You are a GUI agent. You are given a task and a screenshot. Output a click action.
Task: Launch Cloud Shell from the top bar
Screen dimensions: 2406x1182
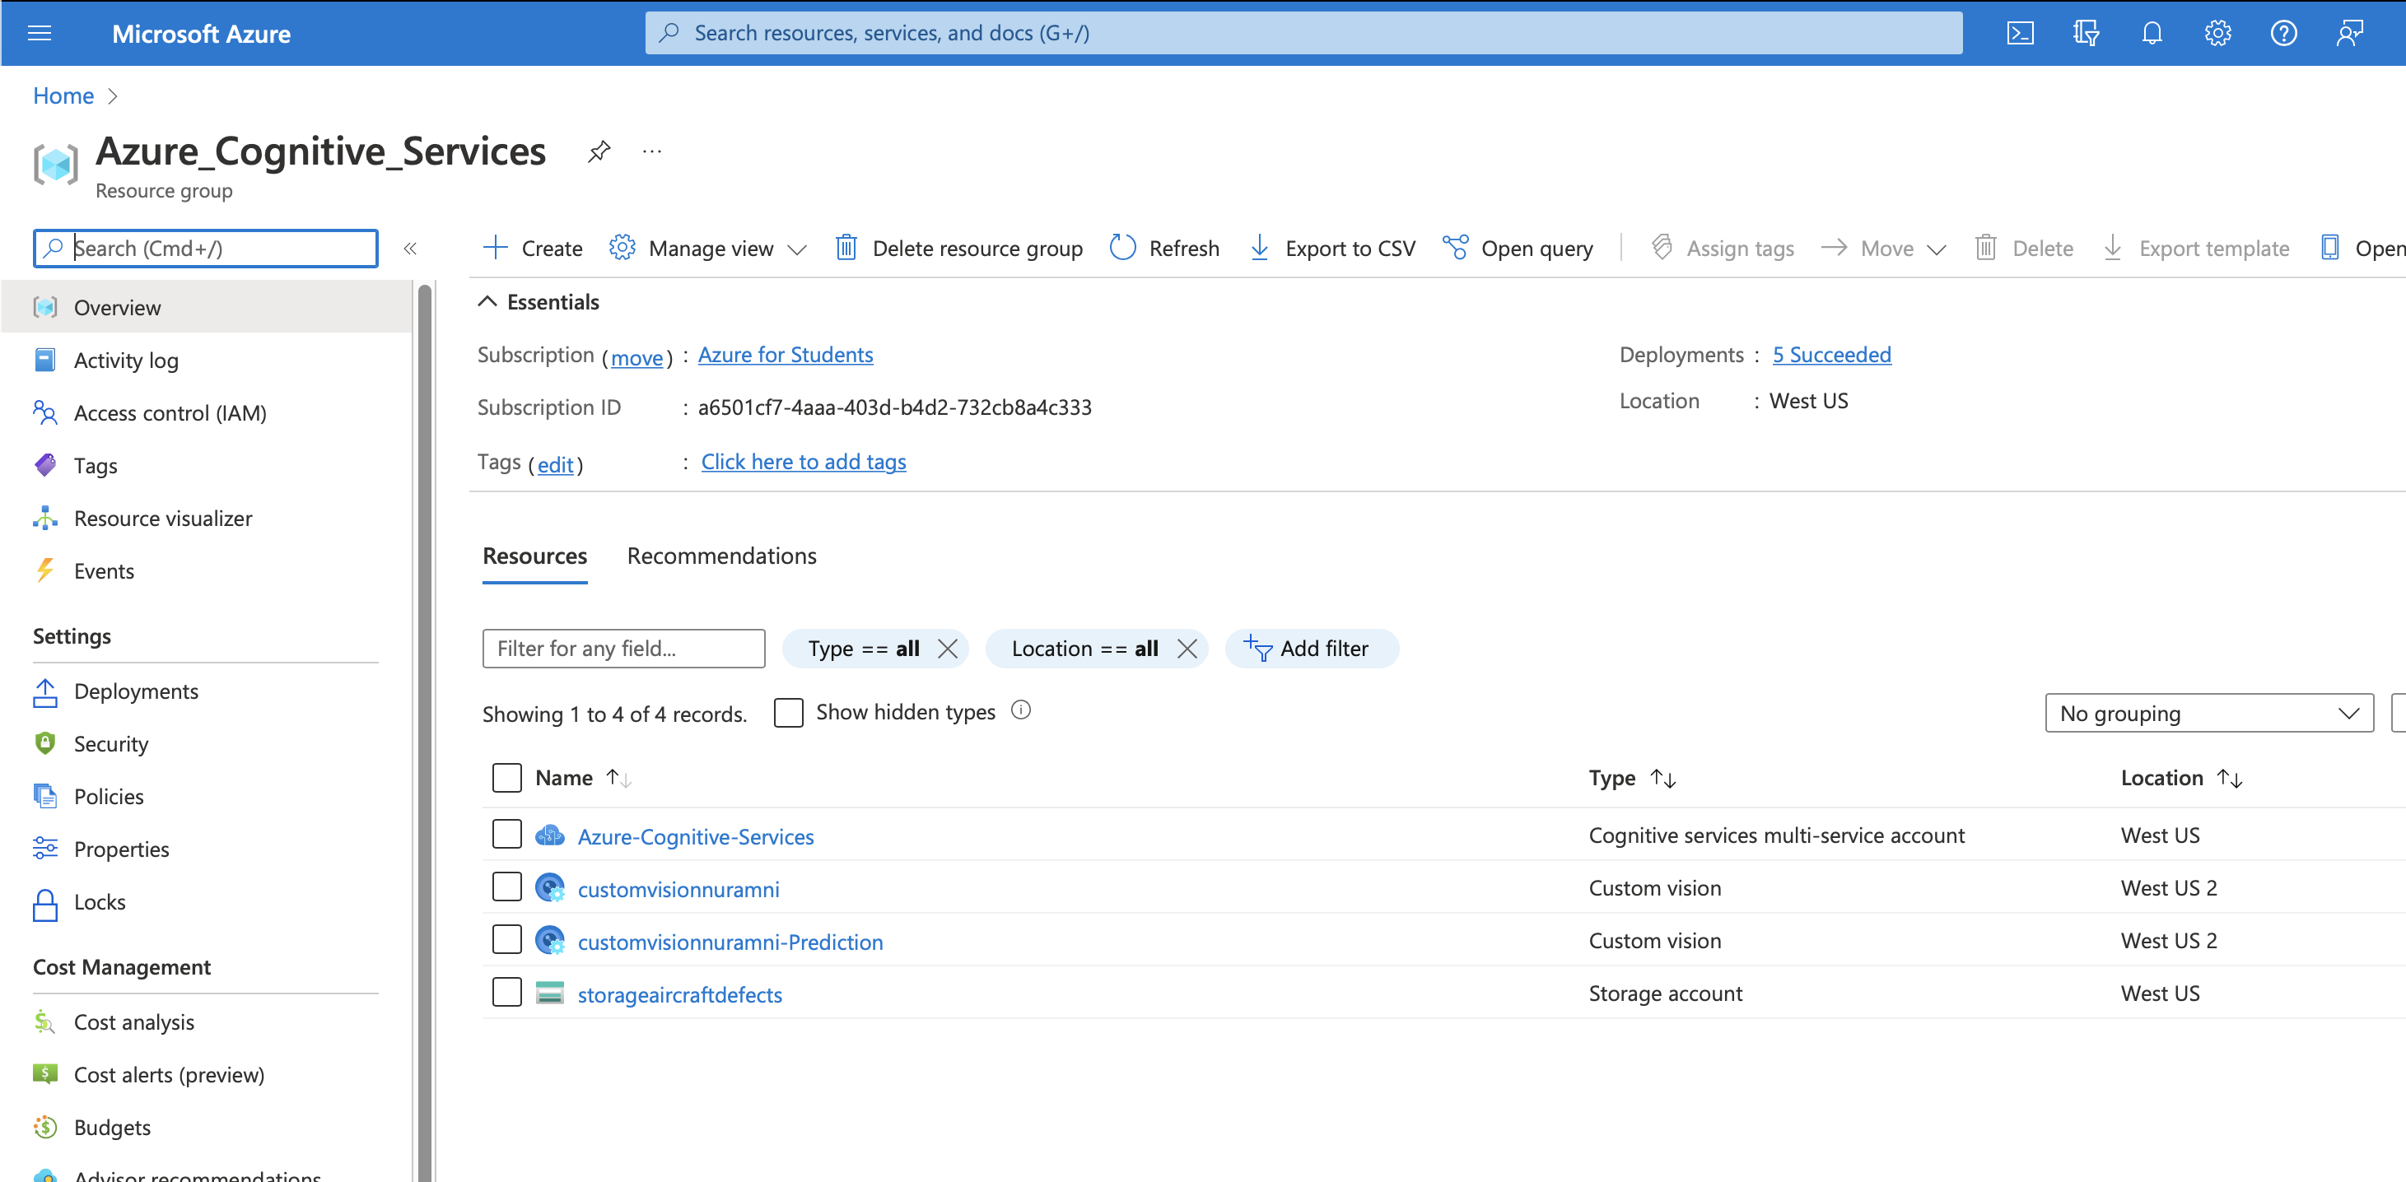[x=2021, y=34]
